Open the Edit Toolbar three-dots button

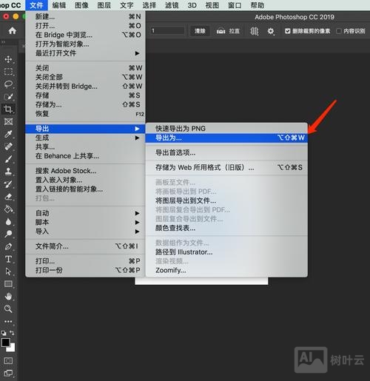tap(8, 322)
